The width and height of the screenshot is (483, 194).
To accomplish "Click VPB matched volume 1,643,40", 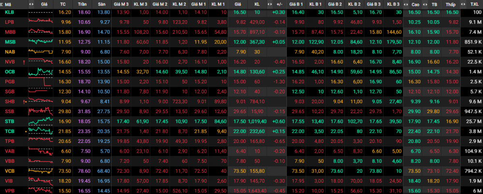I will click(256, 191).
